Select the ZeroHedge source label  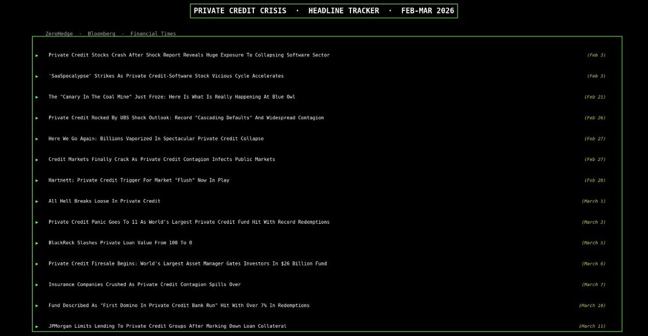[59, 33]
